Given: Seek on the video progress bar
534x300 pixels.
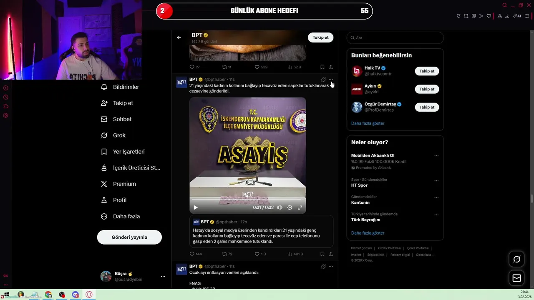Looking at the screenshot, I should (248, 199).
